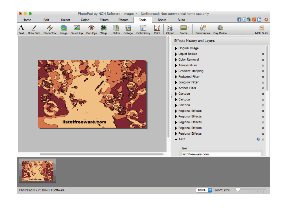
Task: Launch the Embroidery tool
Action: point(143,30)
